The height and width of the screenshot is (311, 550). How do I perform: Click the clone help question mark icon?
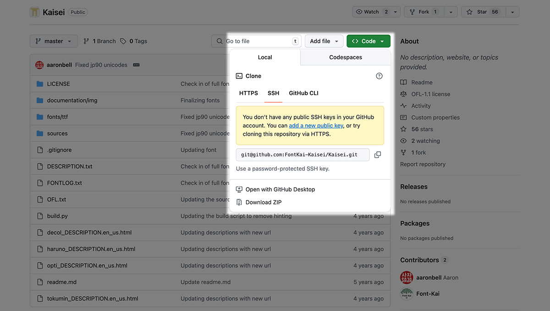tap(379, 76)
